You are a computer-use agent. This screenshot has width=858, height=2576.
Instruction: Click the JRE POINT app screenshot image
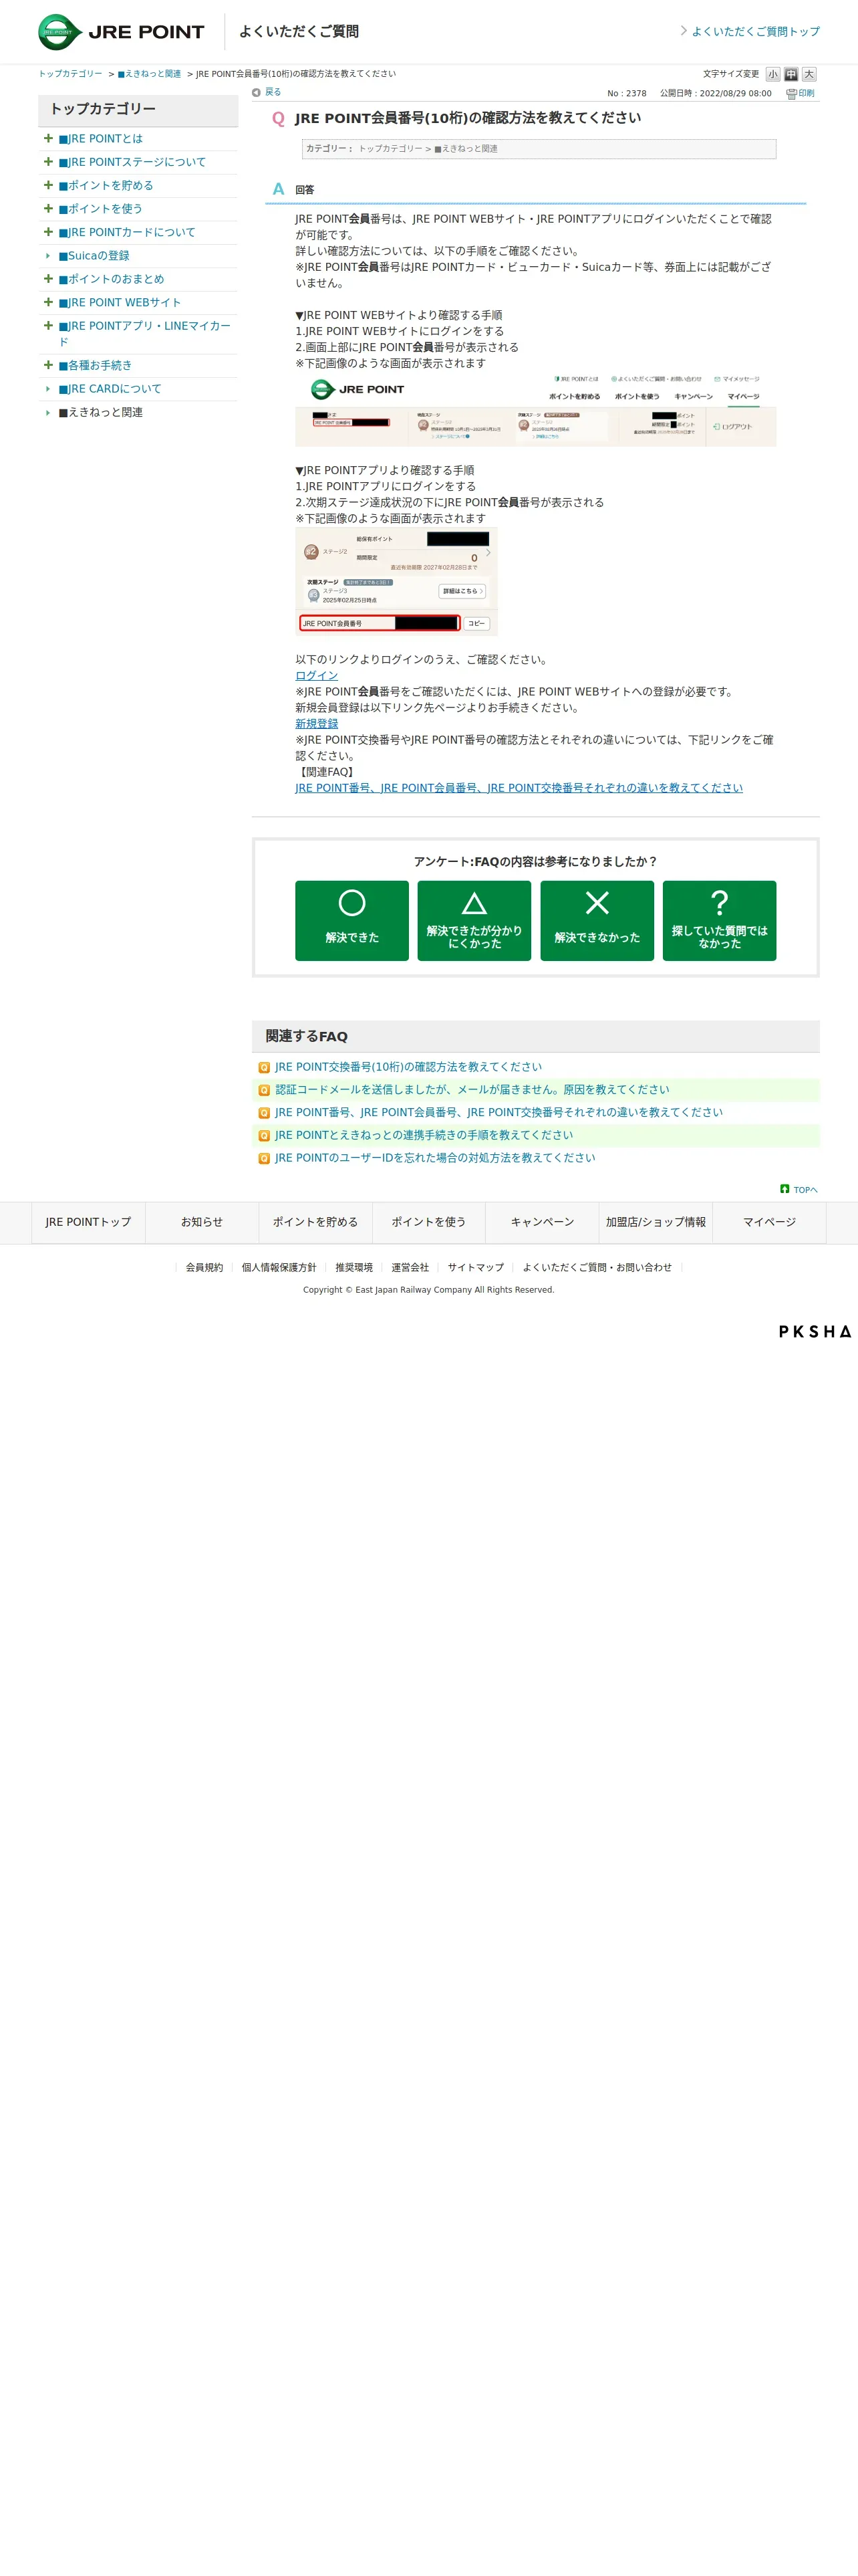point(396,582)
